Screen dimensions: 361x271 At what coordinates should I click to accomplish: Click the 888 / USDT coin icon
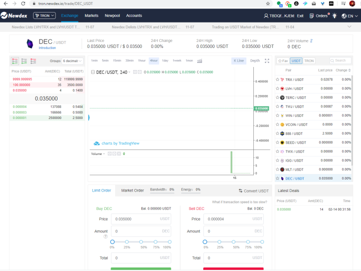point(282,133)
